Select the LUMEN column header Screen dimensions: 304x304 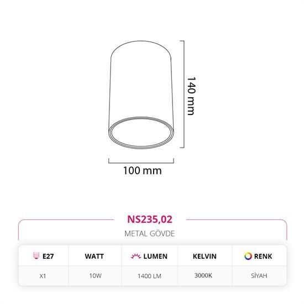pyautogui.click(x=149, y=256)
